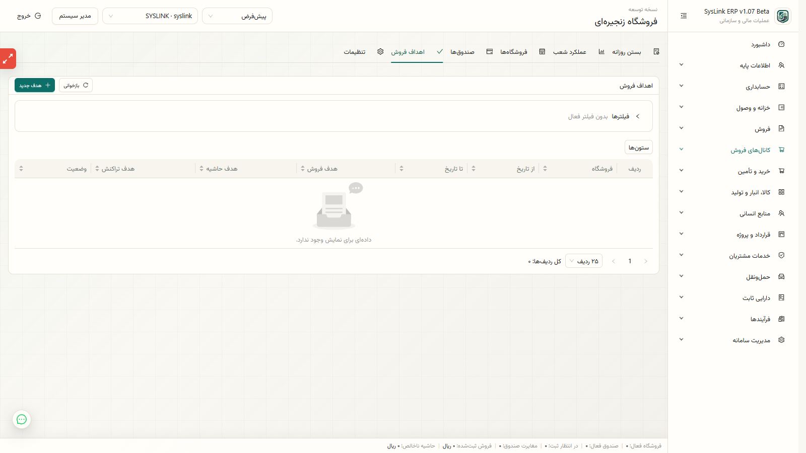Open the ۲۵ ردیف page size dropdown
Screen dimensions: 806x453
[584, 261]
